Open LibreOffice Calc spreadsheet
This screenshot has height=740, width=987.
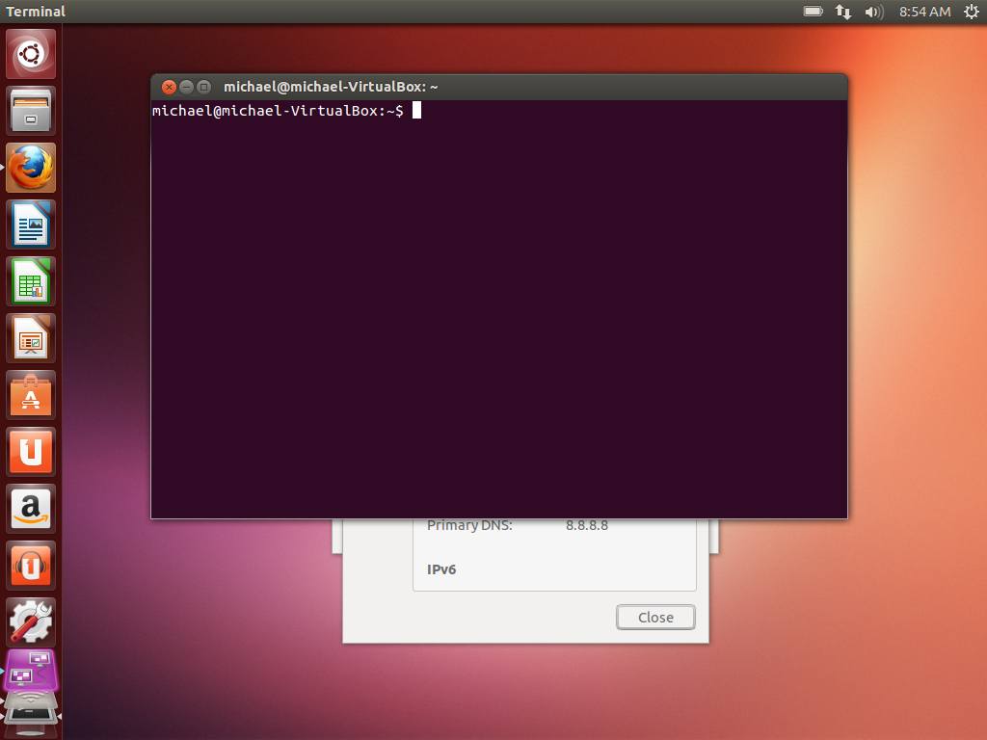pos(31,281)
